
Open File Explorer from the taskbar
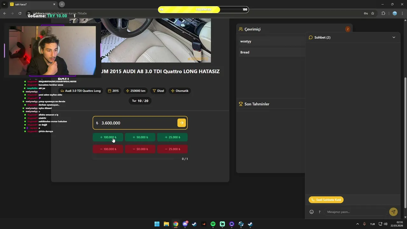point(166,224)
